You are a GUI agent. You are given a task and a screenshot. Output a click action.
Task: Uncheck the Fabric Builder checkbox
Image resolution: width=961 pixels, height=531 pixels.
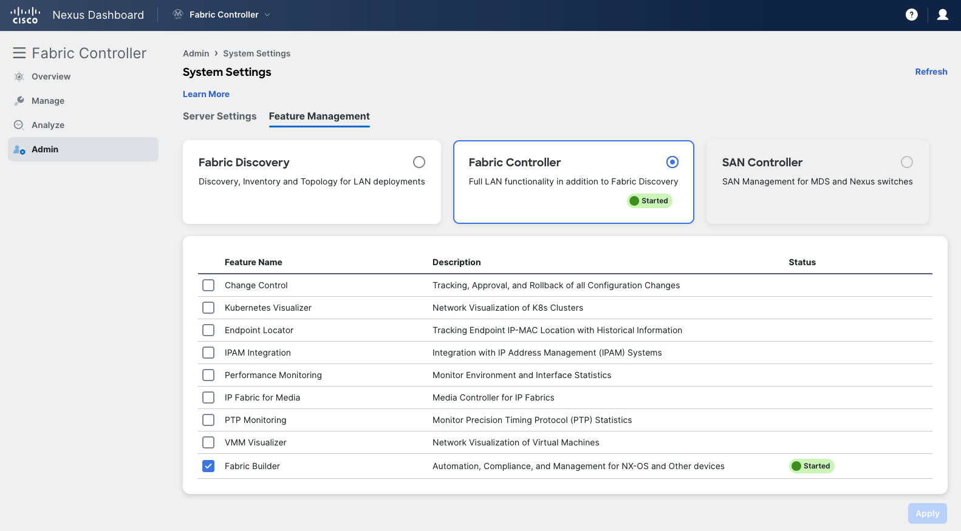coord(208,466)
